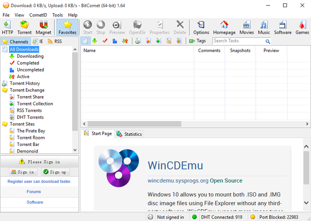Image resolution: width=311 pixels, height=221 pixels.
Task: Click the Sign in button
Action: 23,172
